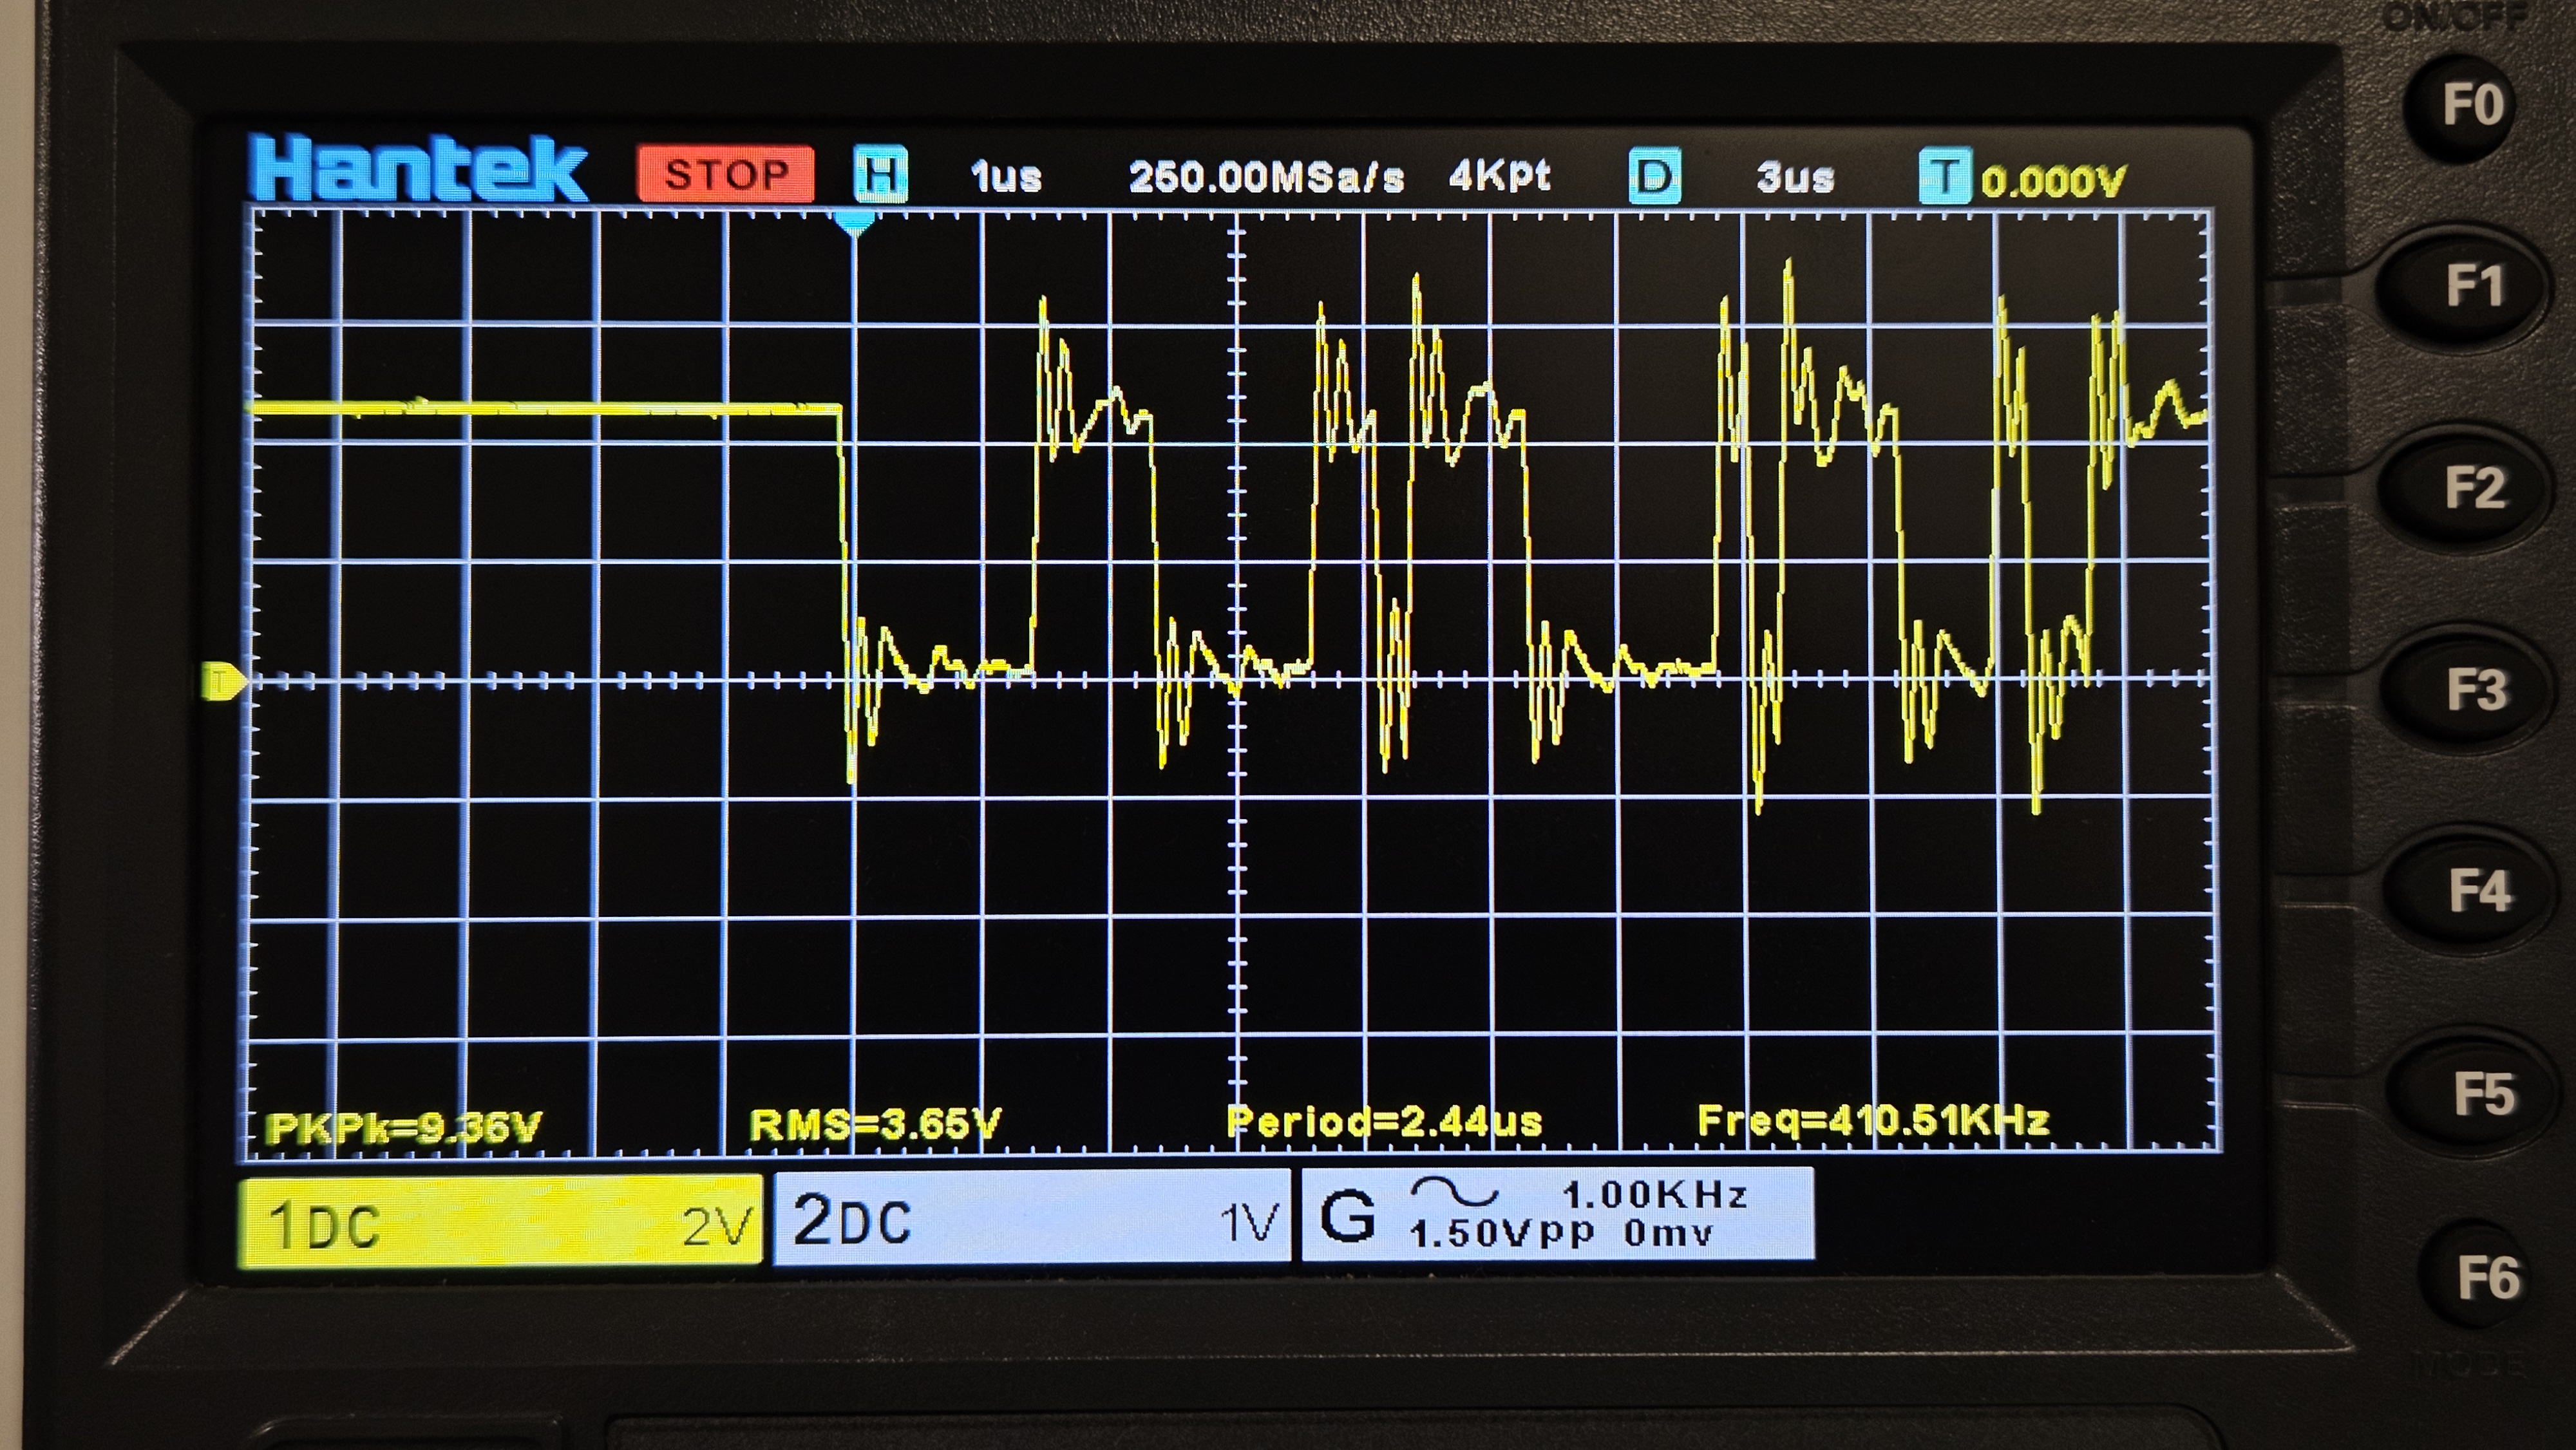Click channel 1 ground level marker
2576x1450 pixels.
(222, 682)
